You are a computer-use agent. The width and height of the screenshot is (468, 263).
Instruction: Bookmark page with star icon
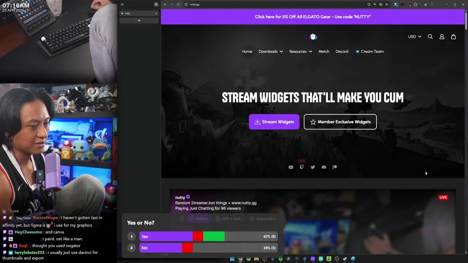coord(386,4)
